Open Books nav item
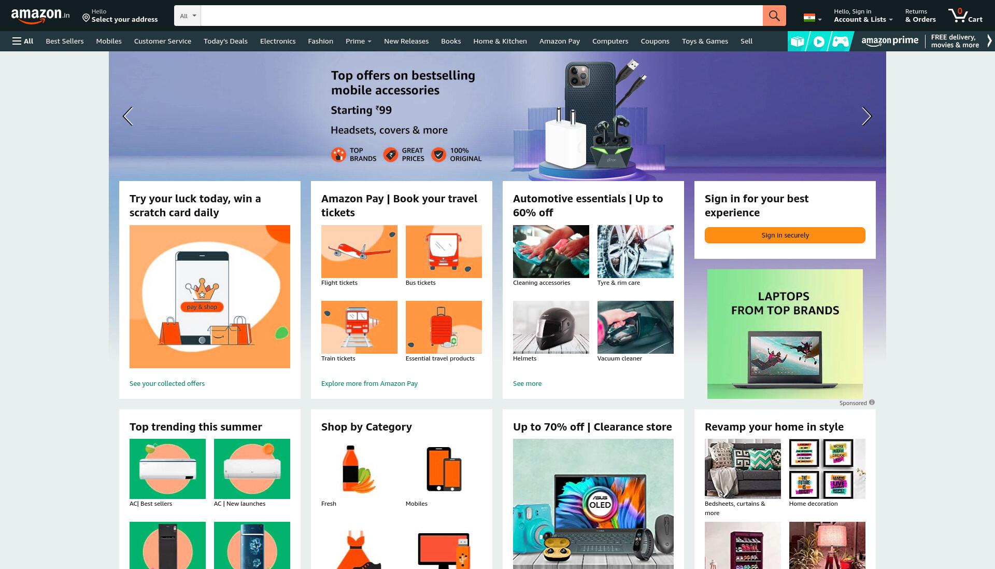This screenshot has height=569, width=995. click(x=451, y=41)
